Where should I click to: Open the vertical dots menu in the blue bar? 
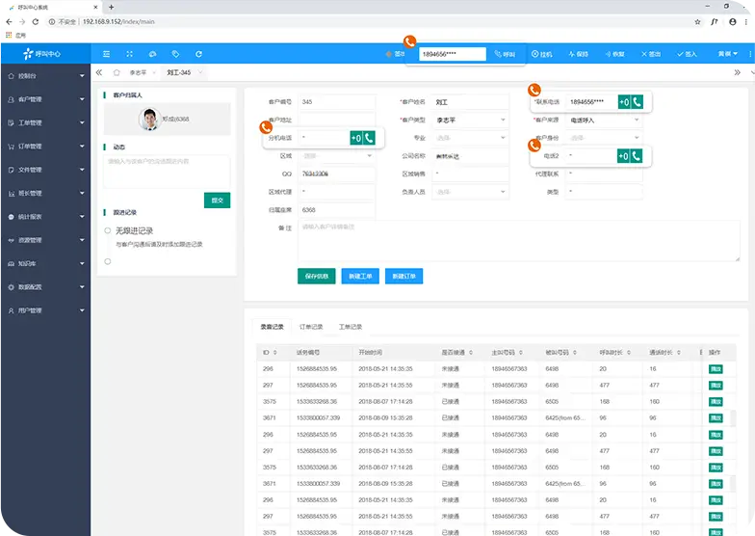tap(749, 54)
